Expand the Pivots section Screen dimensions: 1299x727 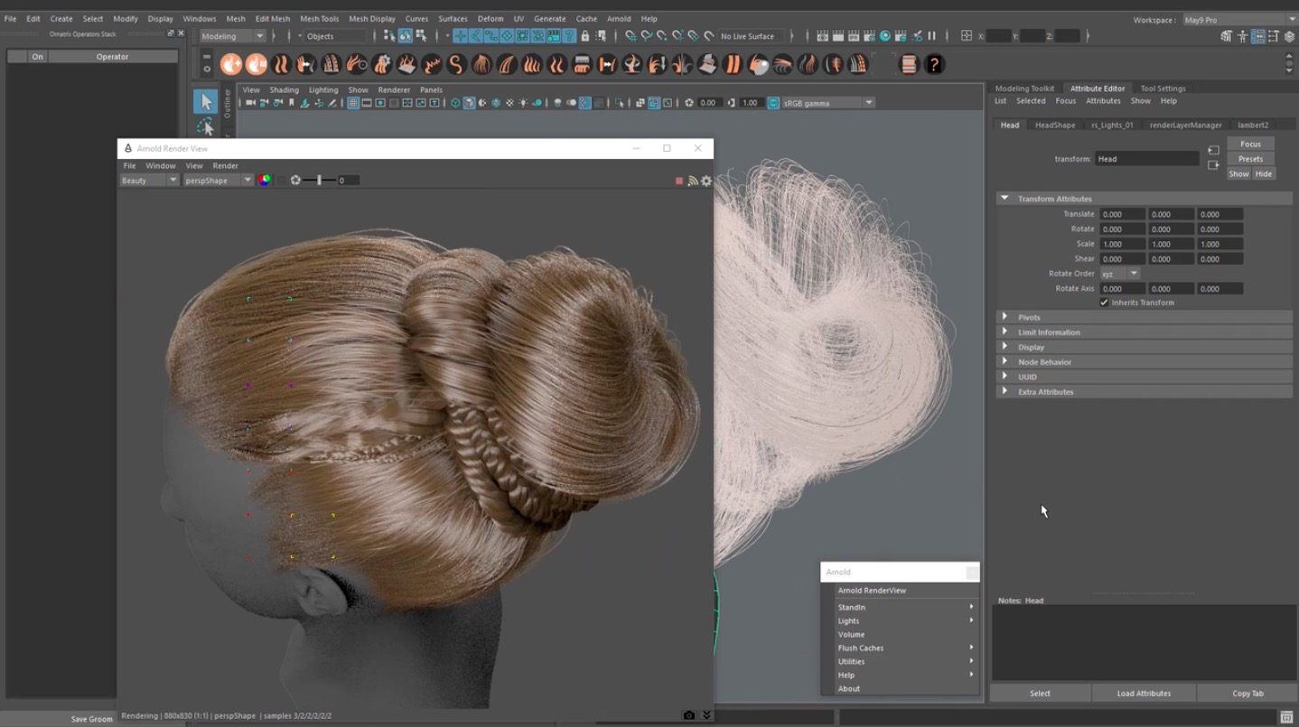(1144, 317)
